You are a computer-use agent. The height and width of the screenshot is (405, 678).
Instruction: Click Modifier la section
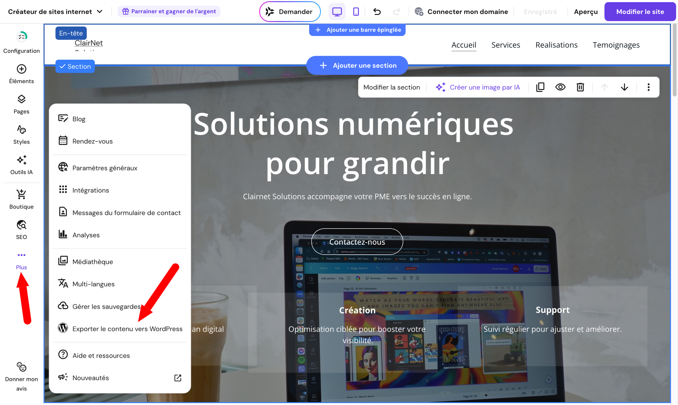point(391,87)
